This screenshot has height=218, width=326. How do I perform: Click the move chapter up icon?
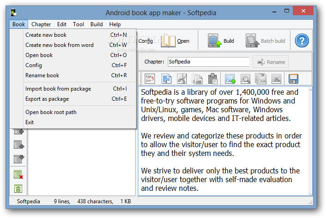click(x=19, y=144)
